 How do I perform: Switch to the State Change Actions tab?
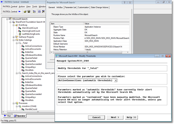(99, 7)
